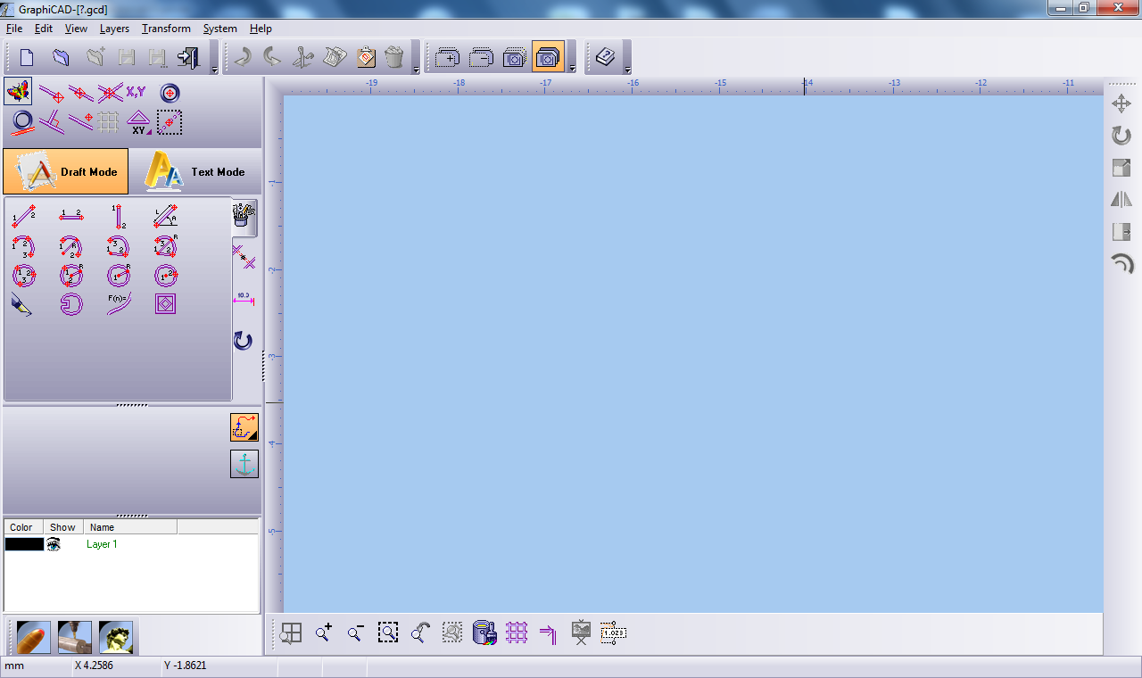Open the Layers menu

[x=114, y=29]
